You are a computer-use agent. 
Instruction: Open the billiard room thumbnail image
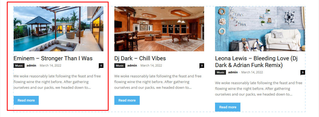tap(159, 29)
